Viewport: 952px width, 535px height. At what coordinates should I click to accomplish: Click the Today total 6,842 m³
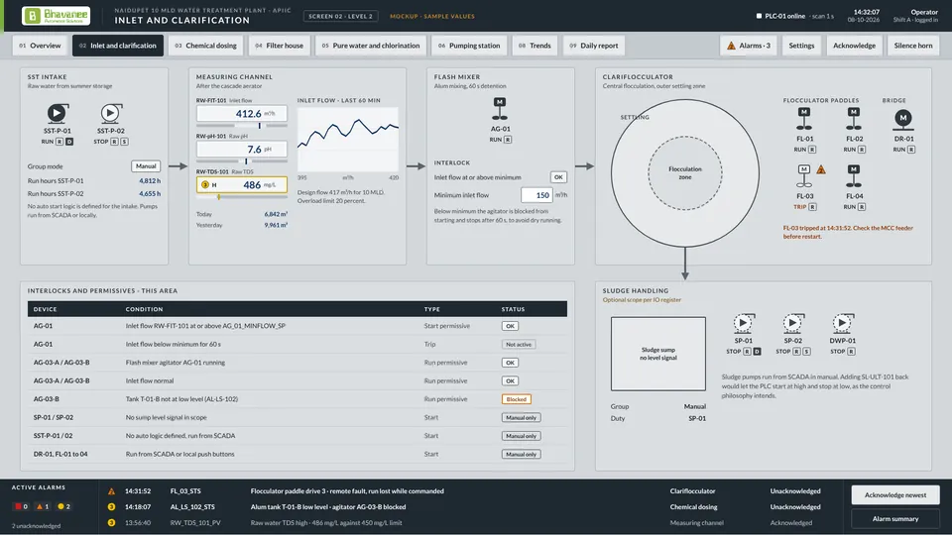pos(276,214)
